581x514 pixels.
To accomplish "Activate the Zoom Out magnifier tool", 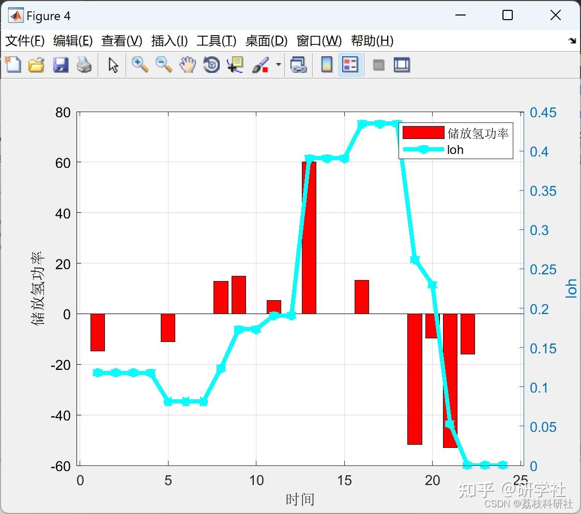I will tap(163, 65).
